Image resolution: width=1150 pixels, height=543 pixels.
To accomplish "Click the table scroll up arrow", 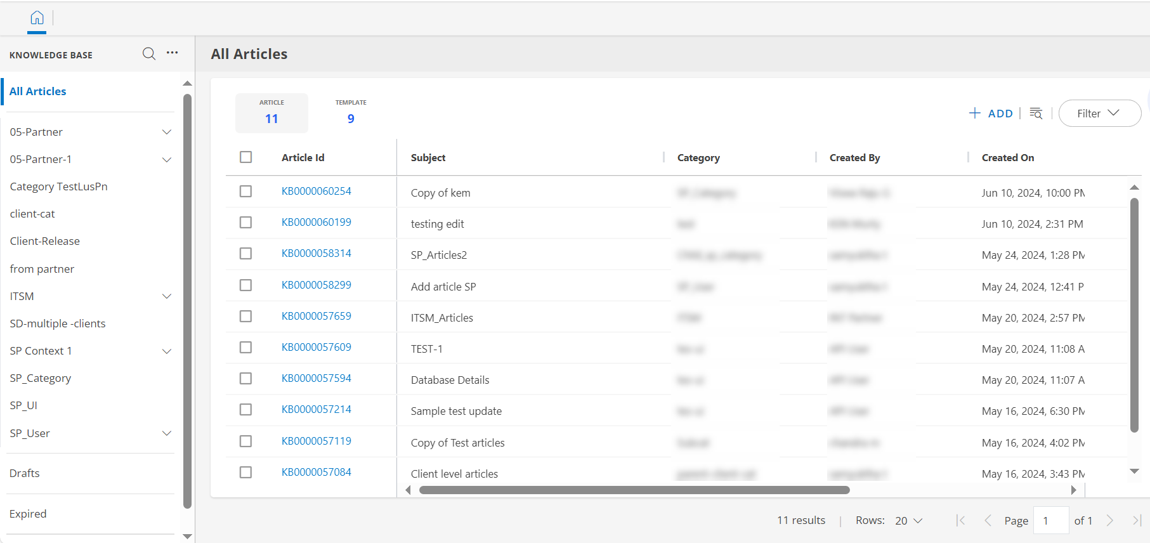I will [x=1135, y=188].
